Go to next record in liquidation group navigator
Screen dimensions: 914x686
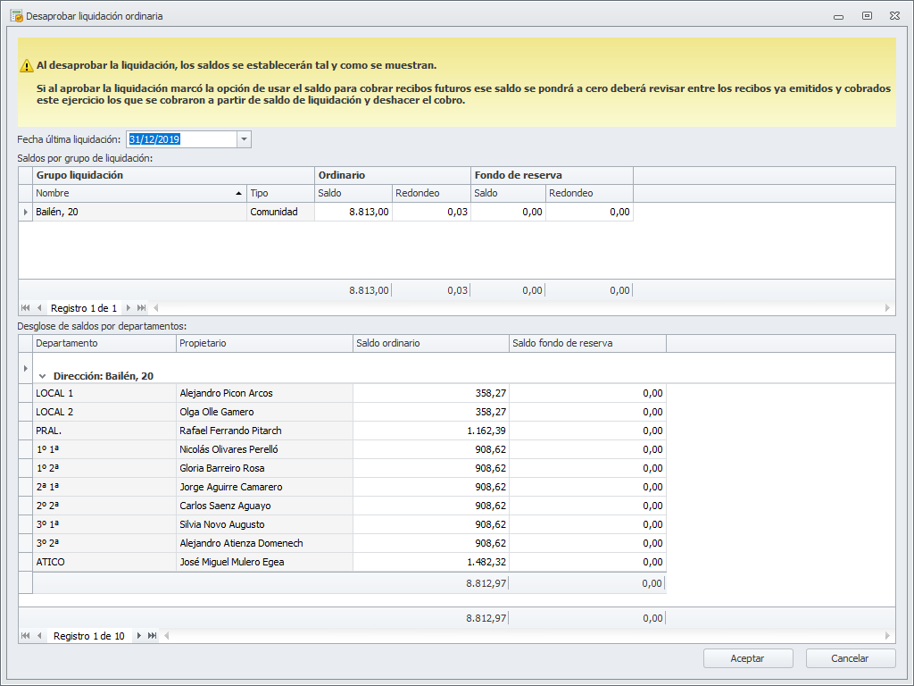[x=129, y=308]
